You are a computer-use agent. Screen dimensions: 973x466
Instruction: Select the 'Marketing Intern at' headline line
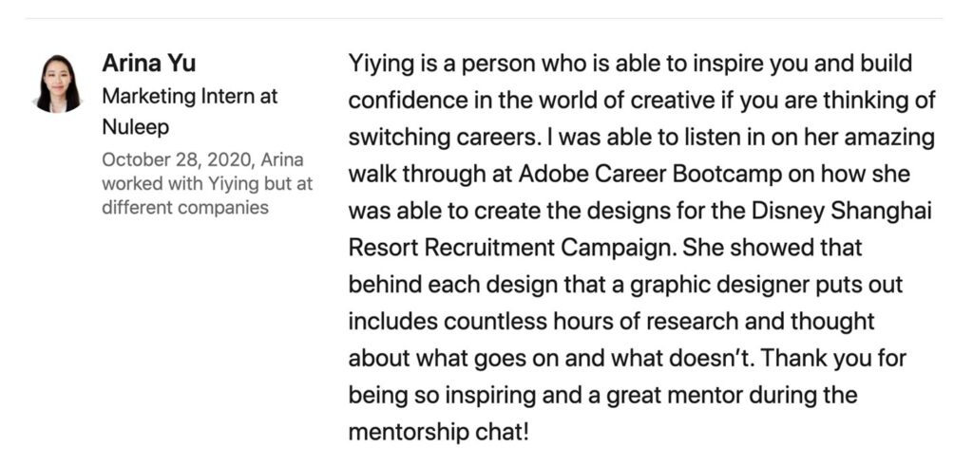[x=190, y=96]
